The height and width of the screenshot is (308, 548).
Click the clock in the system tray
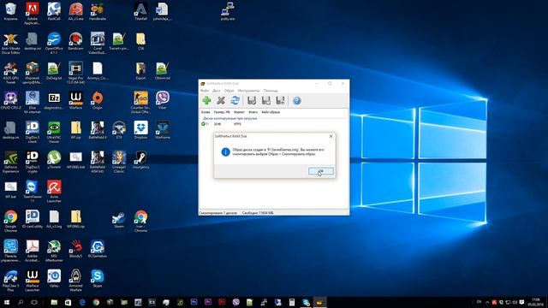coord(535,302)
